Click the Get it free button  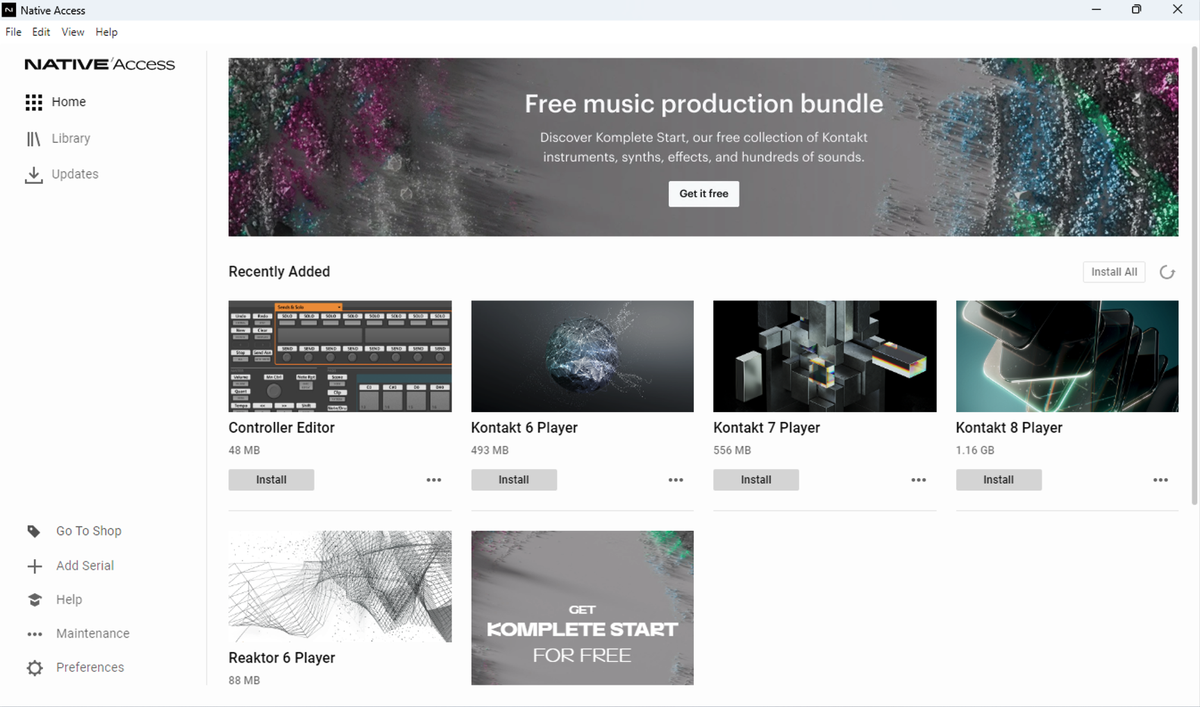[703, 194]
